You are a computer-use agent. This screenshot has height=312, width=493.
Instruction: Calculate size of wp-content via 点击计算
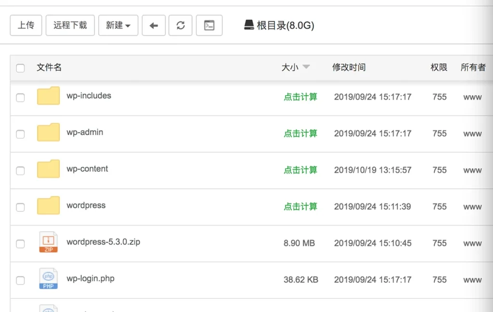tap(300, 170)
